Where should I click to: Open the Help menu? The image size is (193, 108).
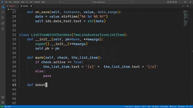43,2
